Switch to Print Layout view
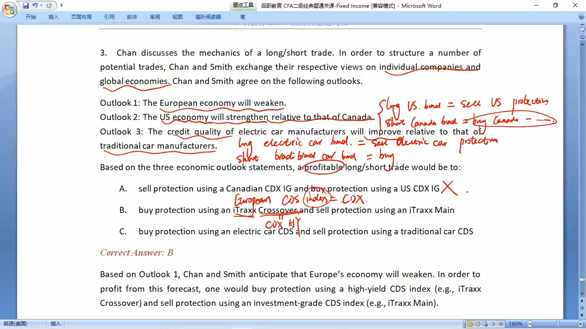 coord(470,324)
